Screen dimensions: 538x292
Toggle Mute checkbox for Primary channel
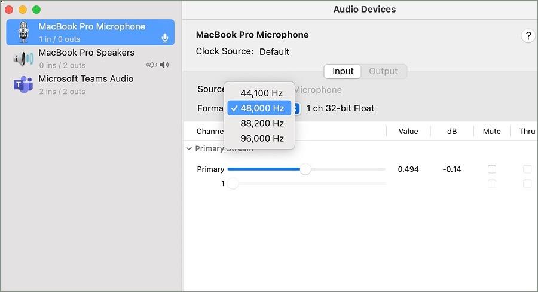(x=492, y=169)
